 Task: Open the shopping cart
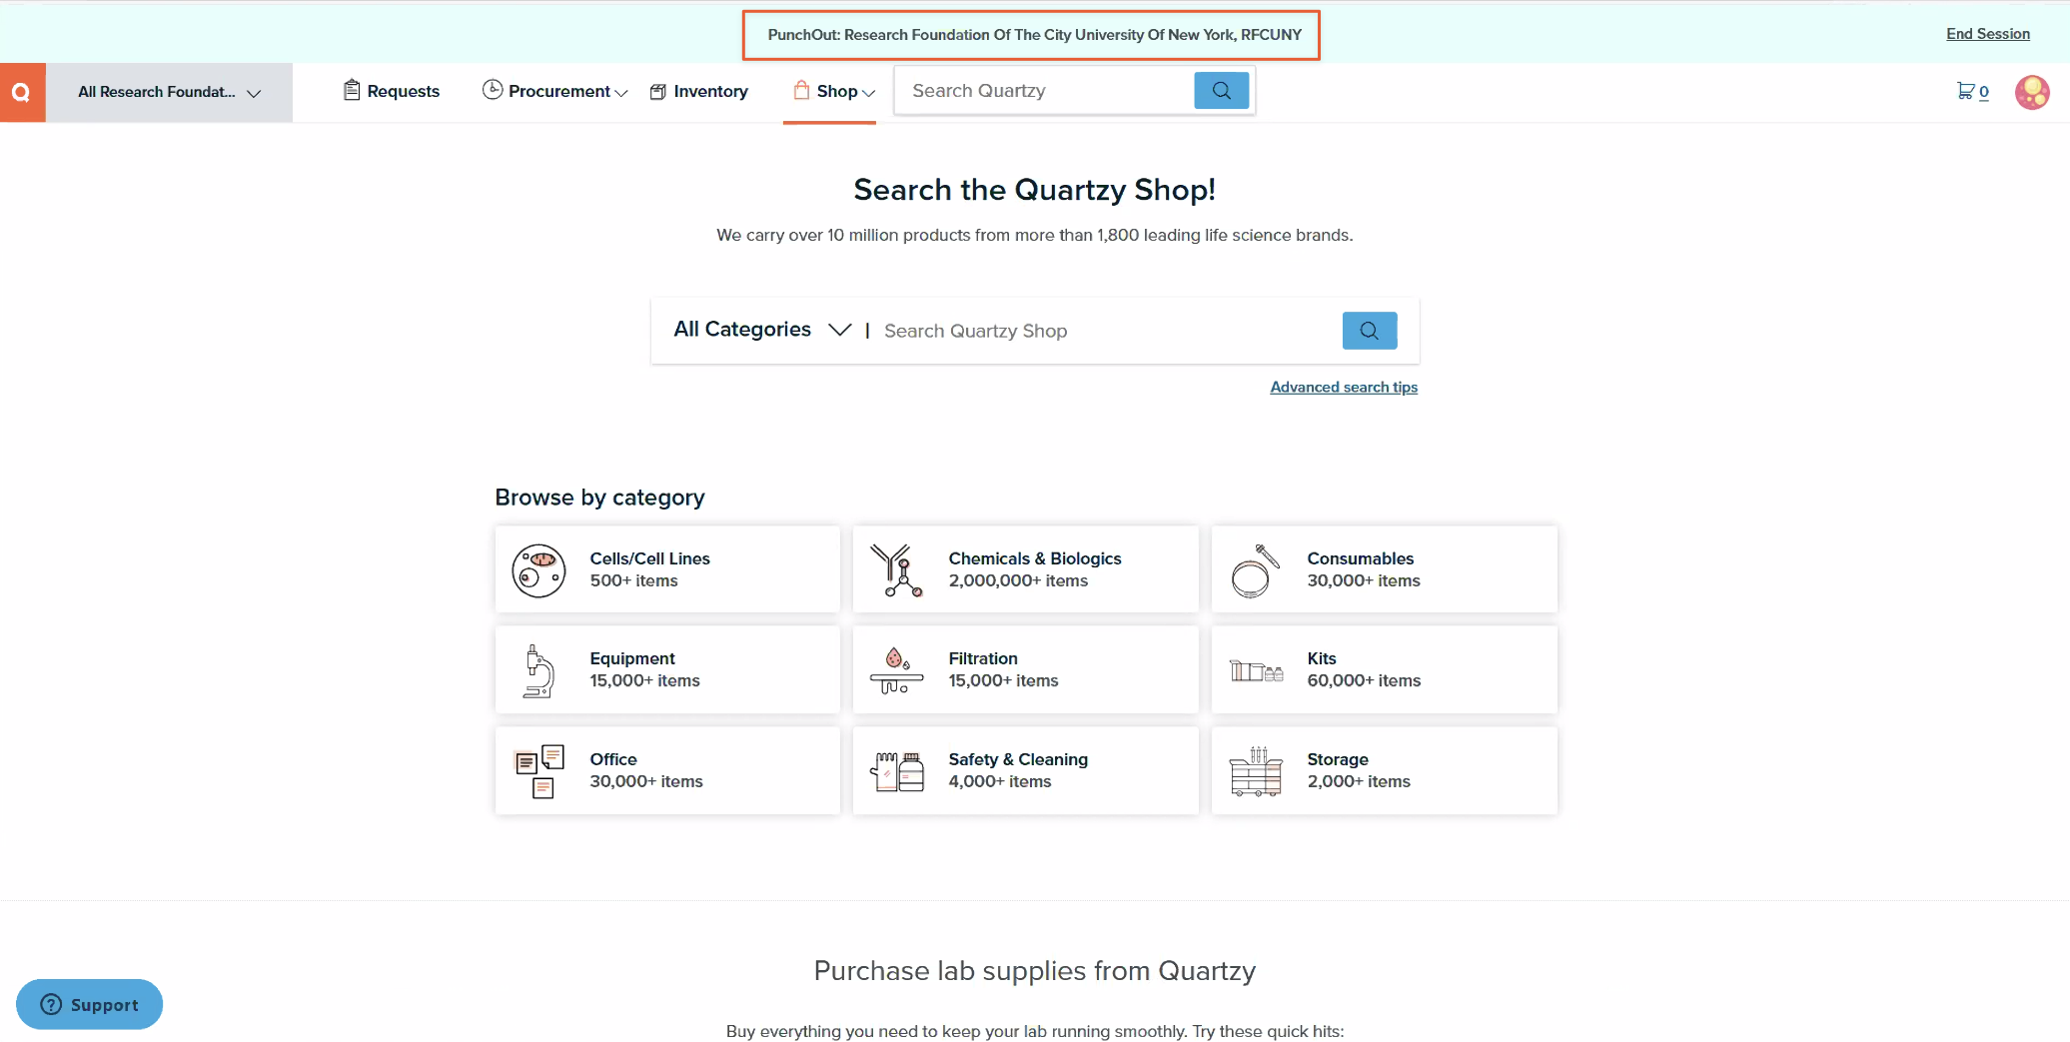[x=1972, y=91]
